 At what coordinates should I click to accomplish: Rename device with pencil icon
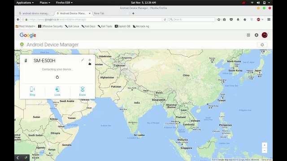[x=83, y=60]
